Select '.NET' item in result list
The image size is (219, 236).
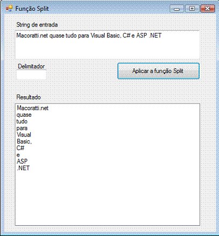point(23,168)
